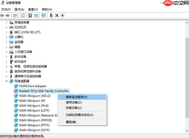Expand the 键盘 node

point(7,47)
